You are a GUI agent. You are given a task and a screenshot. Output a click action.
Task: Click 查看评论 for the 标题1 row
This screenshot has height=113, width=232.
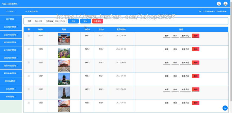pyautogui.click(x=185, y=36)
